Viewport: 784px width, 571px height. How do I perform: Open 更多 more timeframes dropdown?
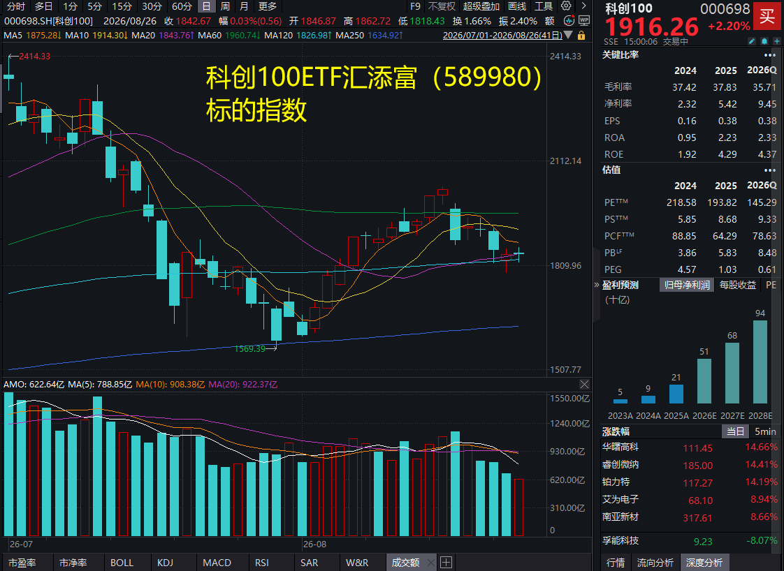coord(268,6)
